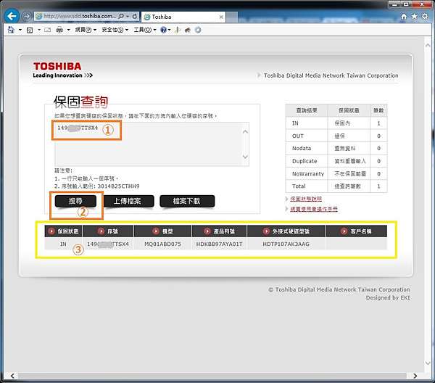Viewport: 435px width, 383px height.
Task: Click the page vertical scrollbar up arrow
Action: [428, 45]
